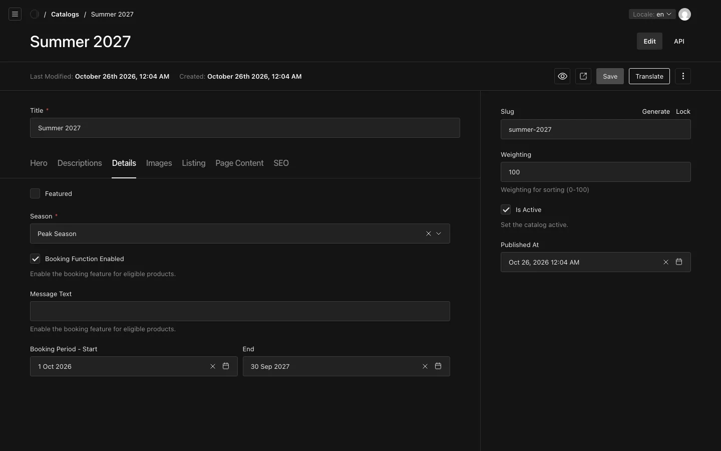
Task: Clear the Published At date
Action: [x=666, y=262]
